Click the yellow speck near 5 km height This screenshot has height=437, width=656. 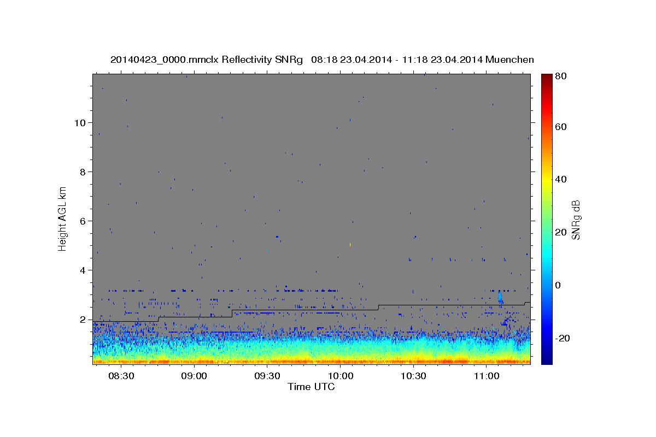point(350,244)
